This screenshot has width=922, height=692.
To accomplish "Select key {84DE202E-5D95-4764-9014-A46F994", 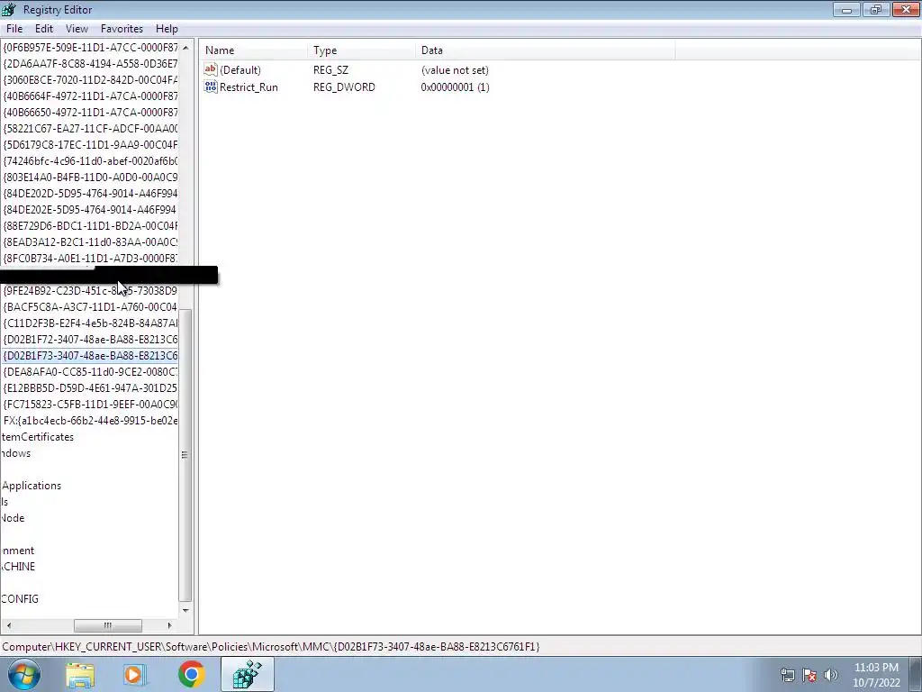I will (x=90, y=209).
